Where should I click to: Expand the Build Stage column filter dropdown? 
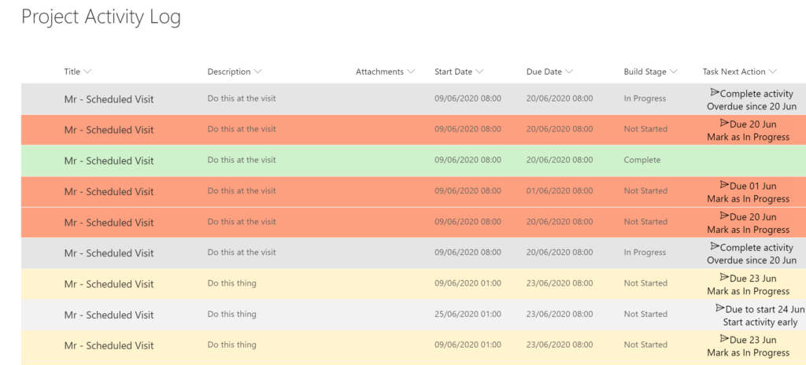coord(674,72)
